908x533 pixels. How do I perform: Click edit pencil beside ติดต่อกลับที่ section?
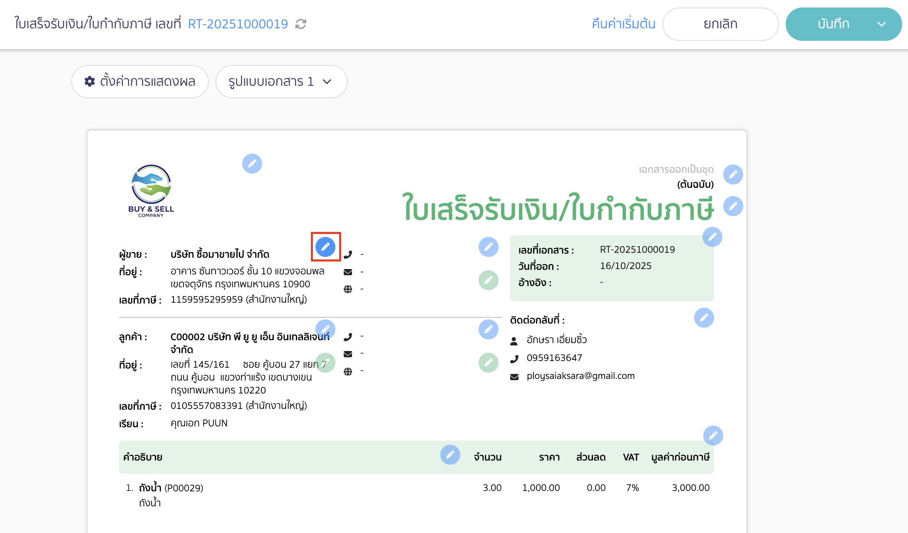pyautogui.click(x=704, y=318)
